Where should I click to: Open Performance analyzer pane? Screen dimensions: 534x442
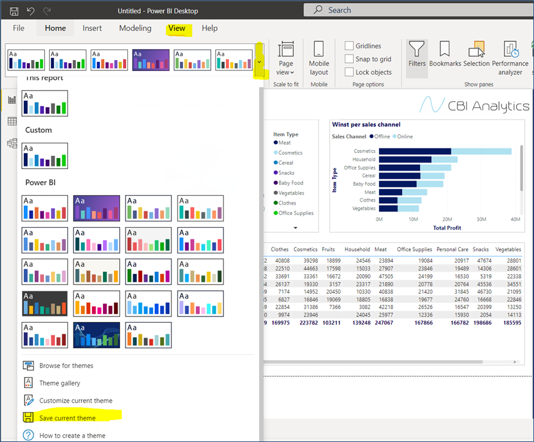[510, 58]
